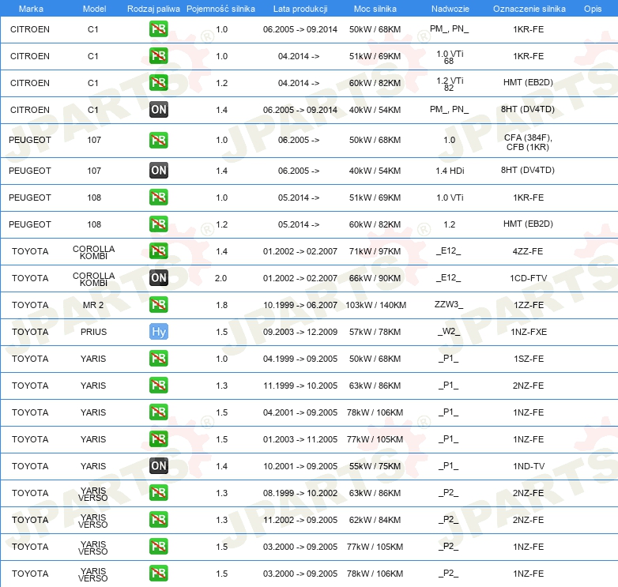Click power value 71kW / 97KM
Screen dimensions: 618x587
(375, 251)
